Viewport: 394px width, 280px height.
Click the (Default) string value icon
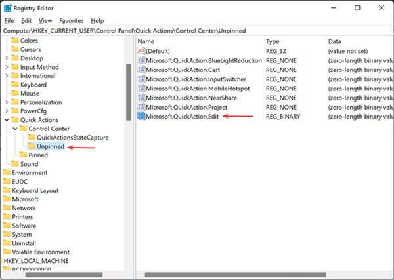[141, 51]
